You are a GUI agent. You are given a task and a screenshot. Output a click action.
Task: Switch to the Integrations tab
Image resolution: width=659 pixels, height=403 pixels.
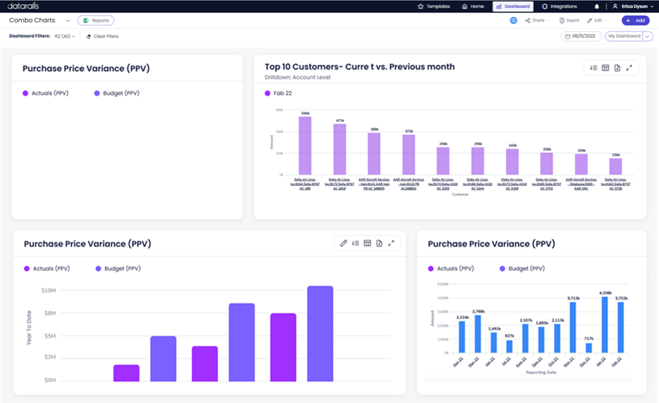click(559, 6)
